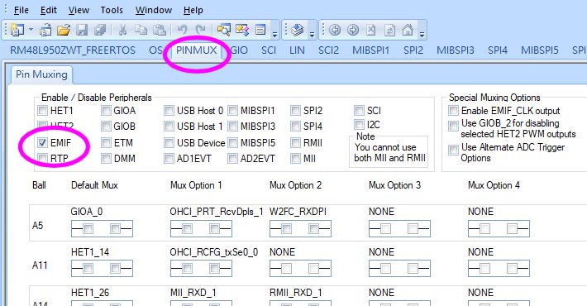Switch to the SCI2 tab
587x306 pixels.
[x=328, y=50]
